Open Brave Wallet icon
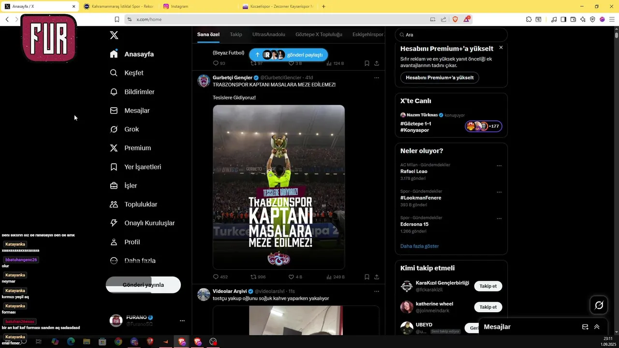 [573, 19]
